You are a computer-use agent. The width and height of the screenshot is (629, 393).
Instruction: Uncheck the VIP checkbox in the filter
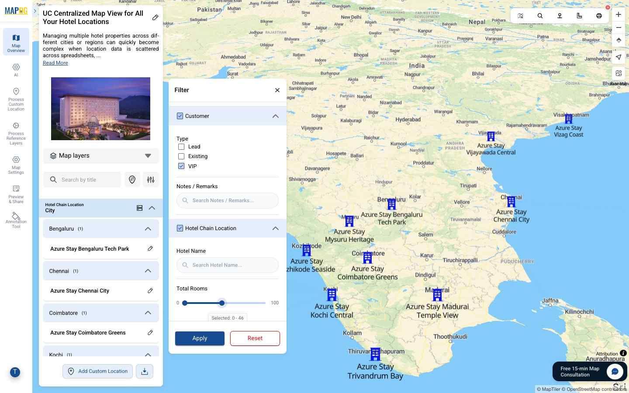[181, 166]
